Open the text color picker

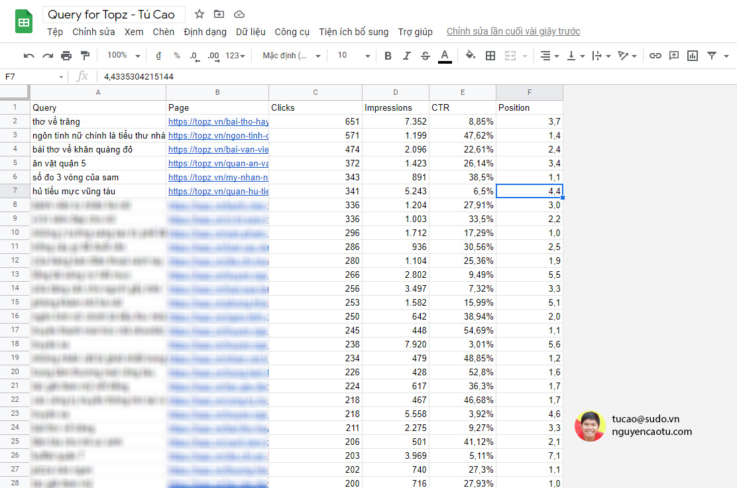click(445, 56)
